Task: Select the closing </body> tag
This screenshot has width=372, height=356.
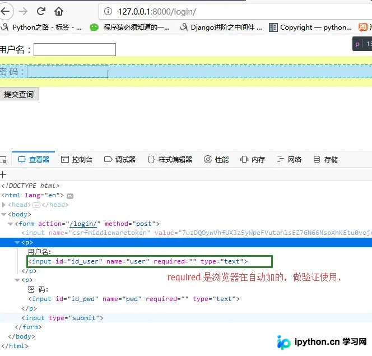Action: point(22,336)
